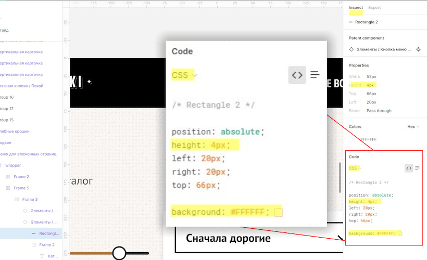
Task: Click the code view icon in the right Code panel
Action: coord(409,168)
